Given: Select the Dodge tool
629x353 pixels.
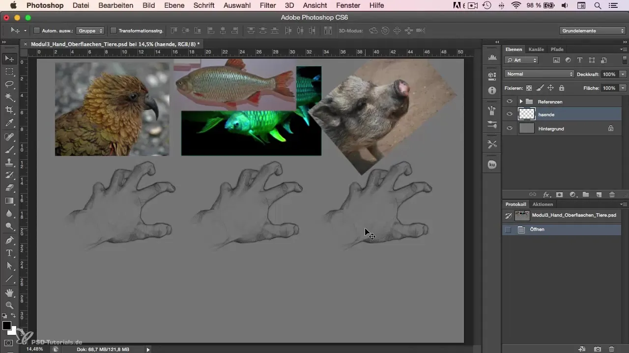Looking at the screenshot, I should (9, 226).
